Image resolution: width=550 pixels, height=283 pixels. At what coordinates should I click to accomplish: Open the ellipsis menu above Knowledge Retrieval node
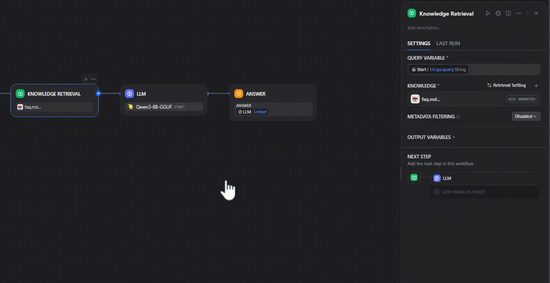click(93, 79)
